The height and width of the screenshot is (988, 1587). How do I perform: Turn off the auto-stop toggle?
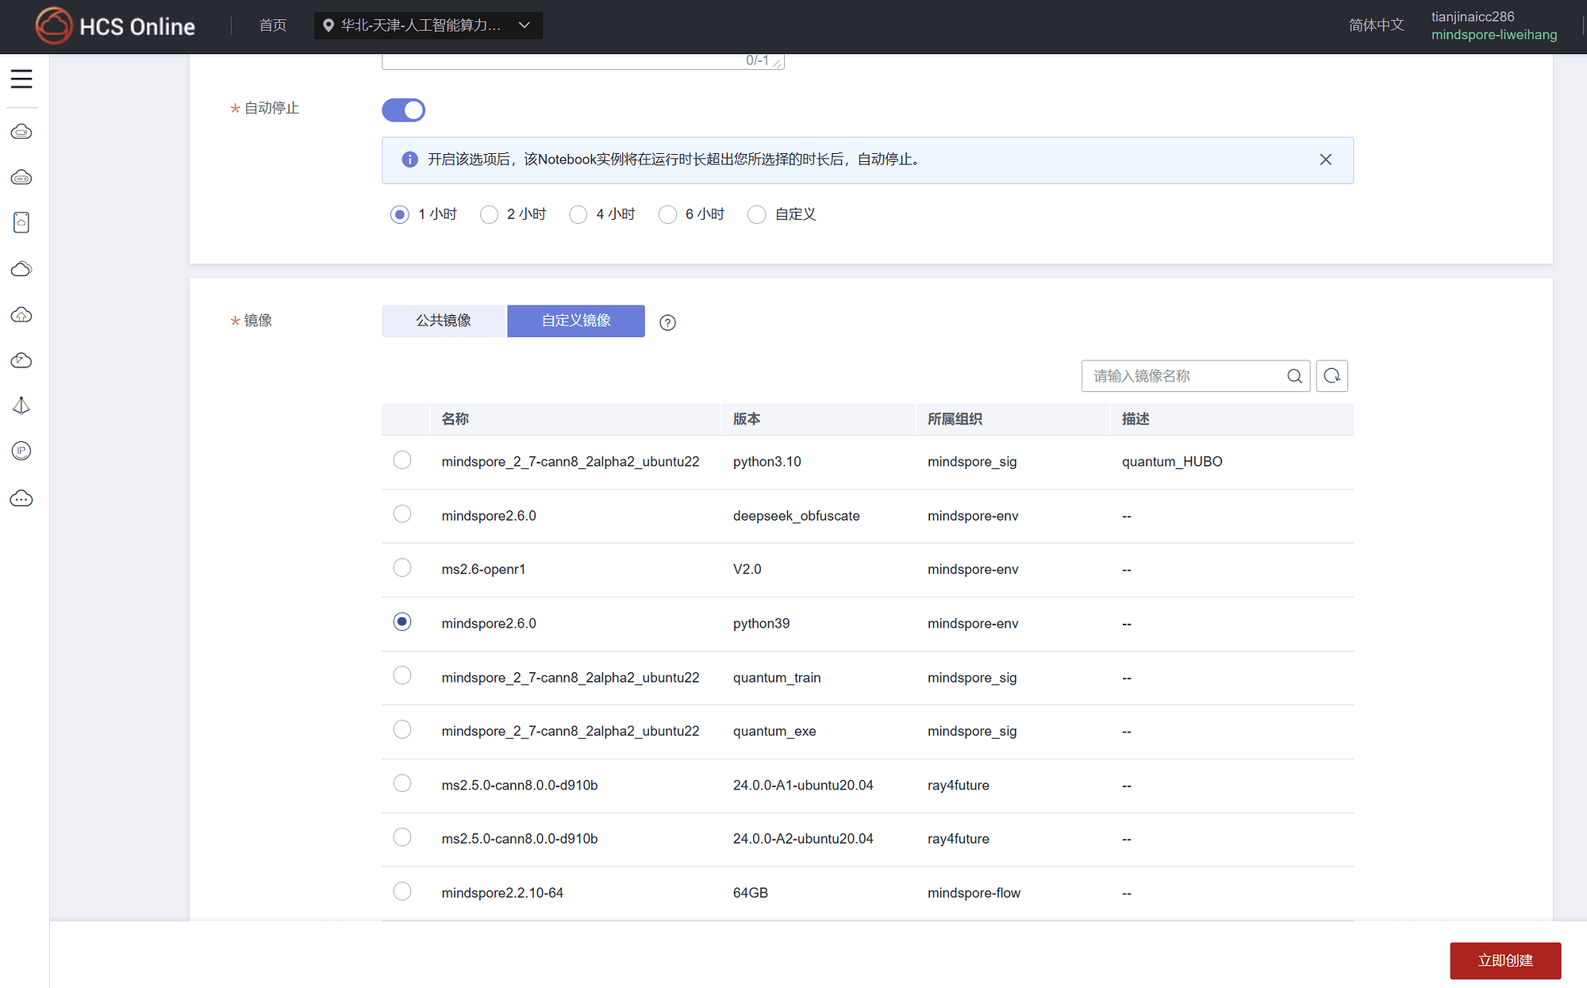(403, 110)
